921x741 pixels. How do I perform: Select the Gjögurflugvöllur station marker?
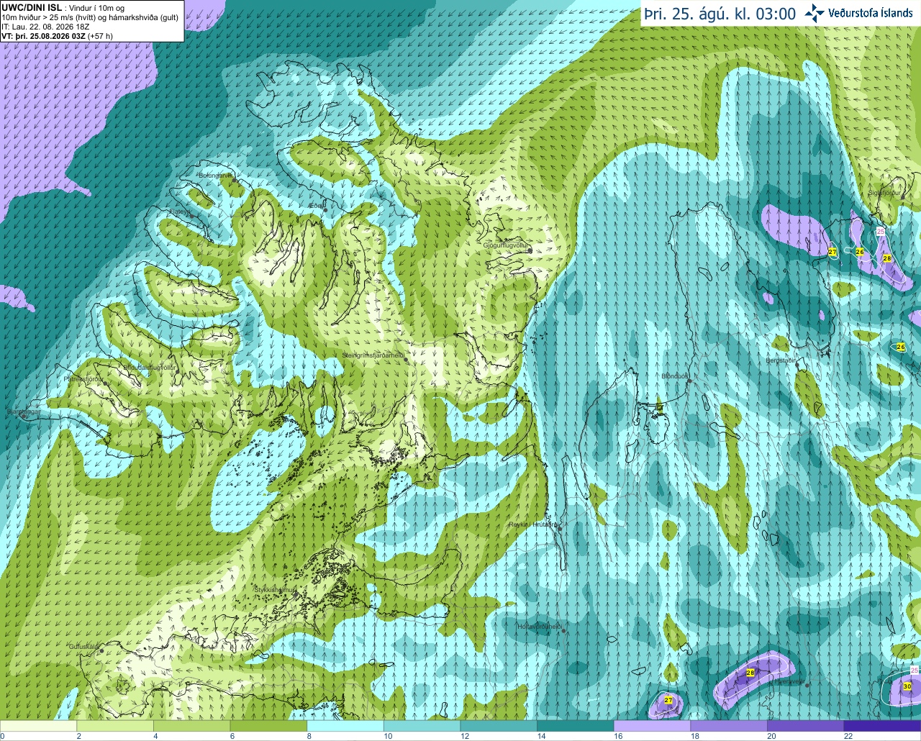pyautogui.click(x=530, y=251)
